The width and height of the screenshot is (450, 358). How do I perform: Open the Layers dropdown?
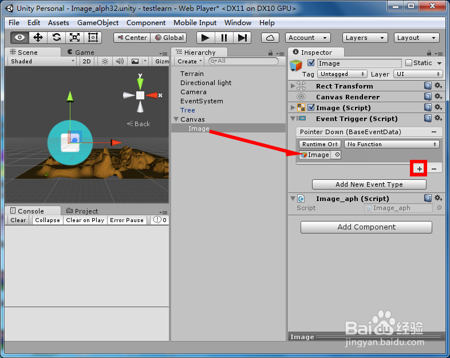365,38
